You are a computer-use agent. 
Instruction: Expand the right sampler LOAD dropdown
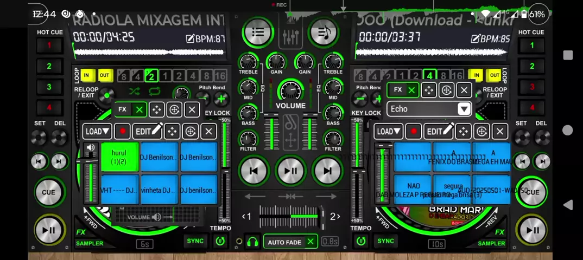point(389,131)
